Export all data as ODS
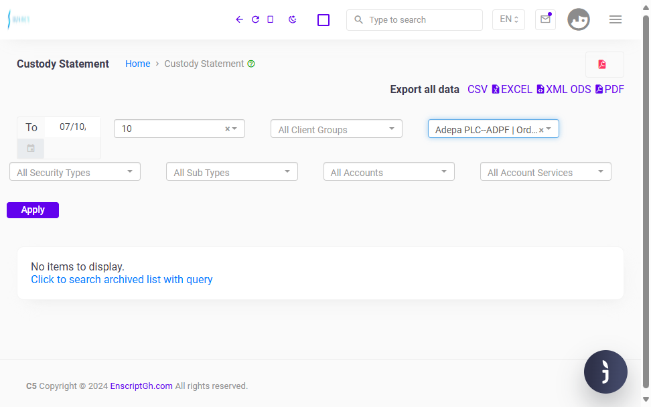Screen dimensions: 651x407 tap(581, 90)
